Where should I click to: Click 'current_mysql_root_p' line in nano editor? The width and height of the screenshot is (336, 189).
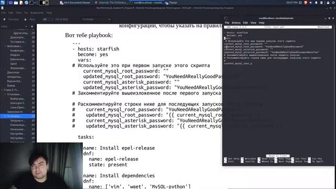[x=238, y=64]
